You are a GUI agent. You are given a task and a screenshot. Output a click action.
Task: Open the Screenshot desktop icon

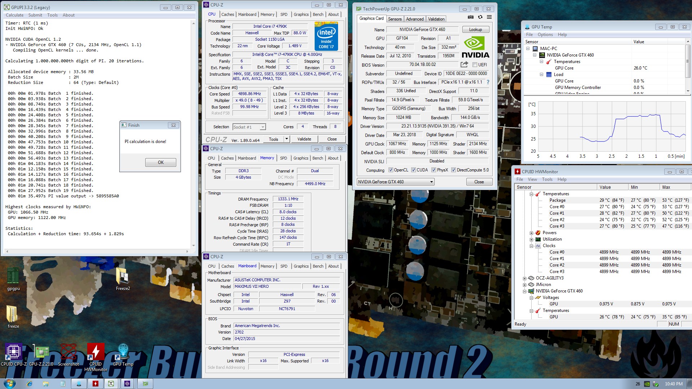(68, 355)
